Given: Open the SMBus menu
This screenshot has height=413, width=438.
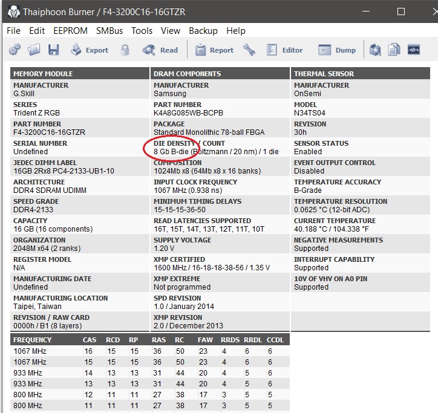Looking at the screenshot, I should (109, 30).
